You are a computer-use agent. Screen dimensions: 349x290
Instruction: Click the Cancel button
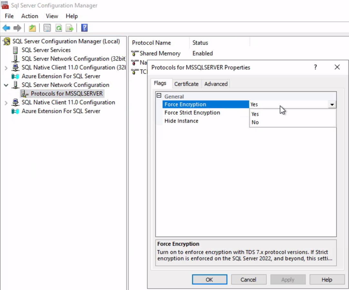[249, 280]
